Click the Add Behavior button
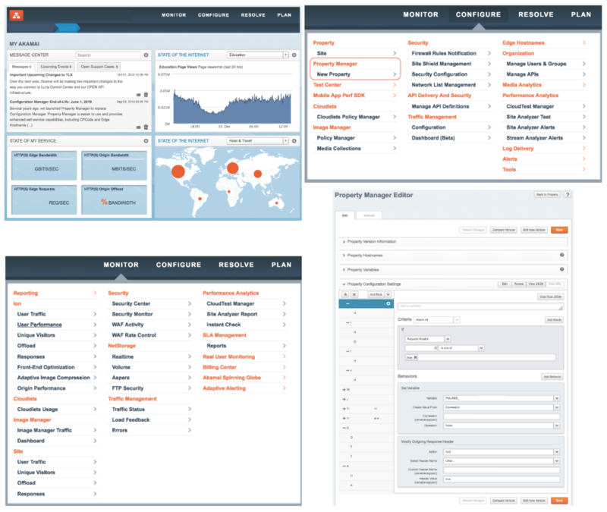This screenshot has width=607, height=512. (x=552, y=376)
